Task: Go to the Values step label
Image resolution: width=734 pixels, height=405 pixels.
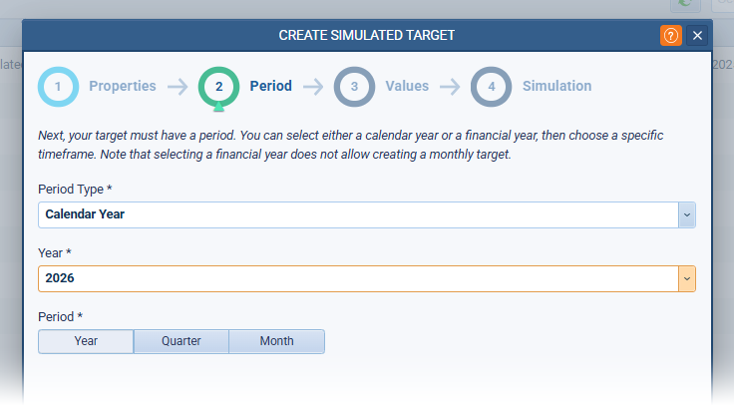Action: [x=407, y=87]
